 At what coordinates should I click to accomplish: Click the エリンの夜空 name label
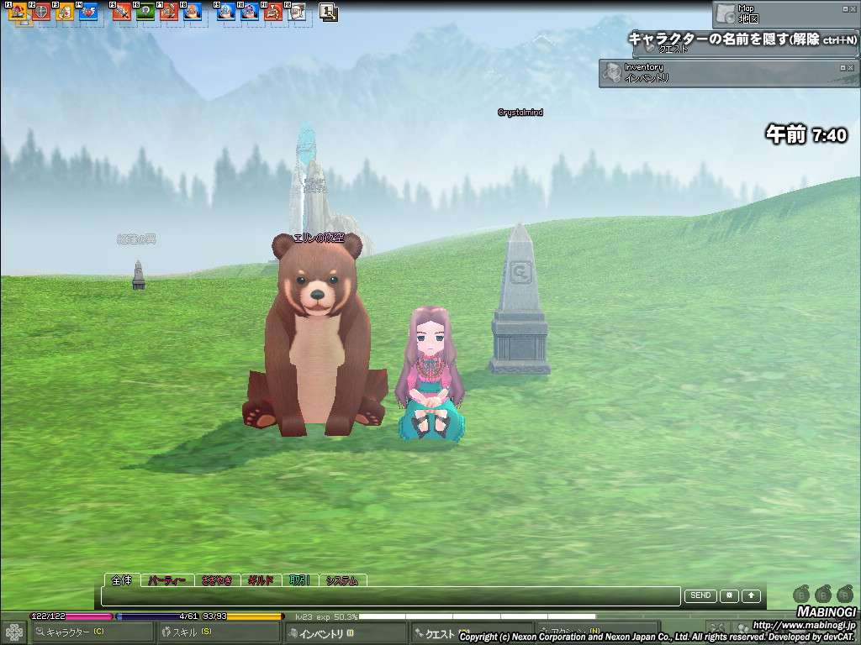click(319, 238)
